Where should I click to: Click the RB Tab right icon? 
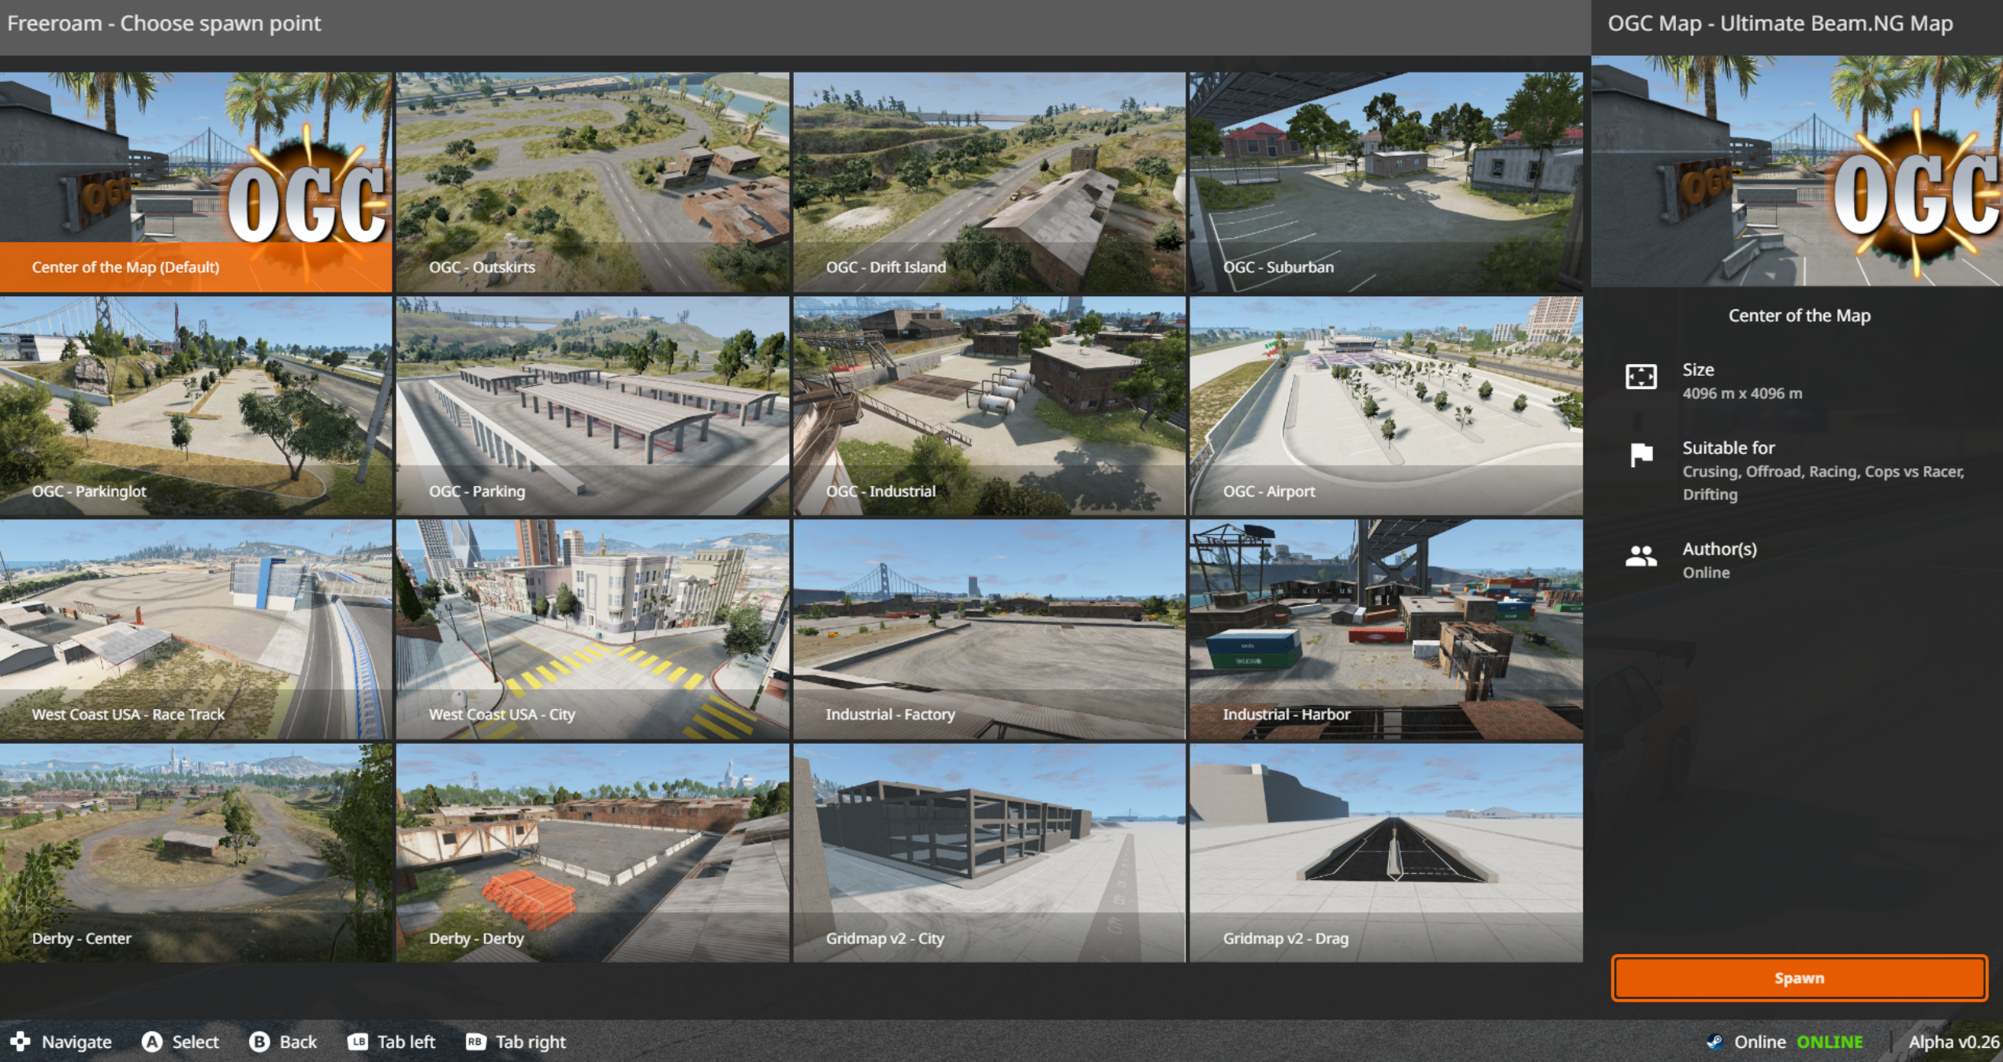pyautogui.click(x=475, y=1042)
